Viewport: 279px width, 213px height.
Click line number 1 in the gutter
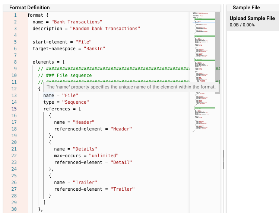coord(15,15)
